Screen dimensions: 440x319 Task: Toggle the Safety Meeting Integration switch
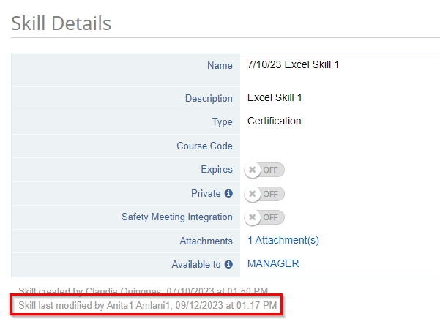pyautogui.click(x=265, y=217)
